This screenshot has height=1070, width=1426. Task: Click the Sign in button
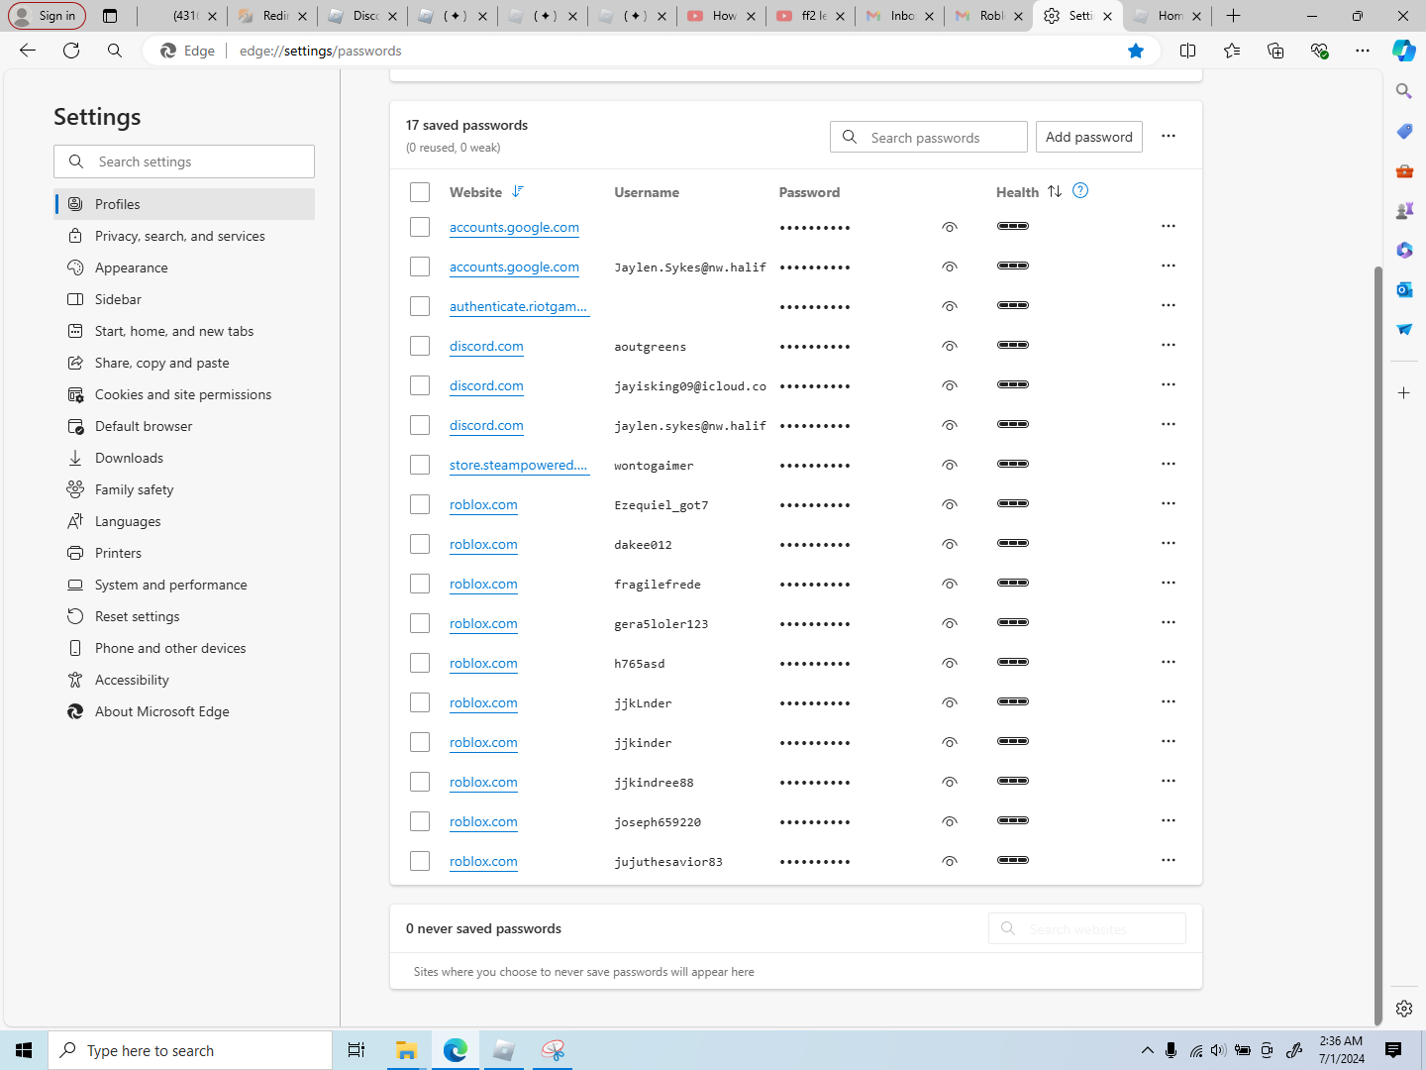pyautogui.click(x=47, y=16)
